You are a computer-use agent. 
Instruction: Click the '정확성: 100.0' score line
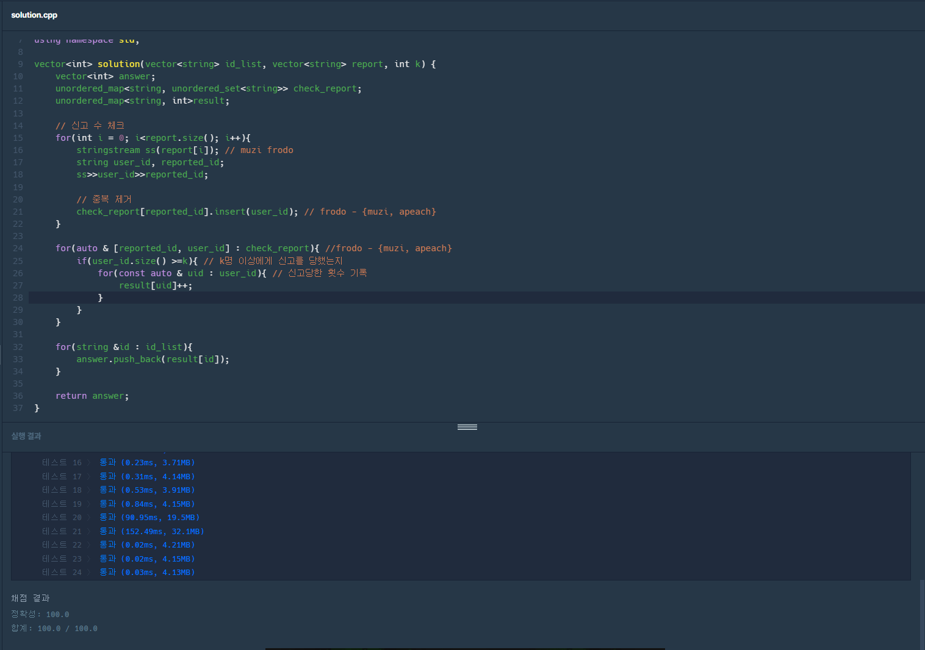tap(40, 614)
